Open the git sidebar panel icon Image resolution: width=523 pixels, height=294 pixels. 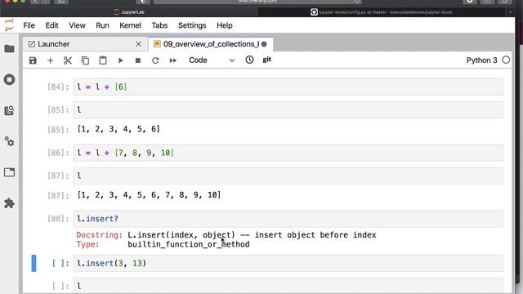click(x=9, y=110)
